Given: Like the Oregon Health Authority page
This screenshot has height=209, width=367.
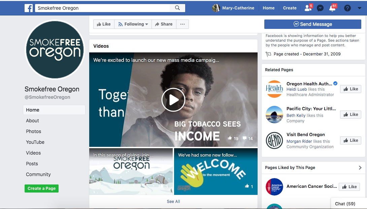Looking at the screenshot, I should 351,89.
